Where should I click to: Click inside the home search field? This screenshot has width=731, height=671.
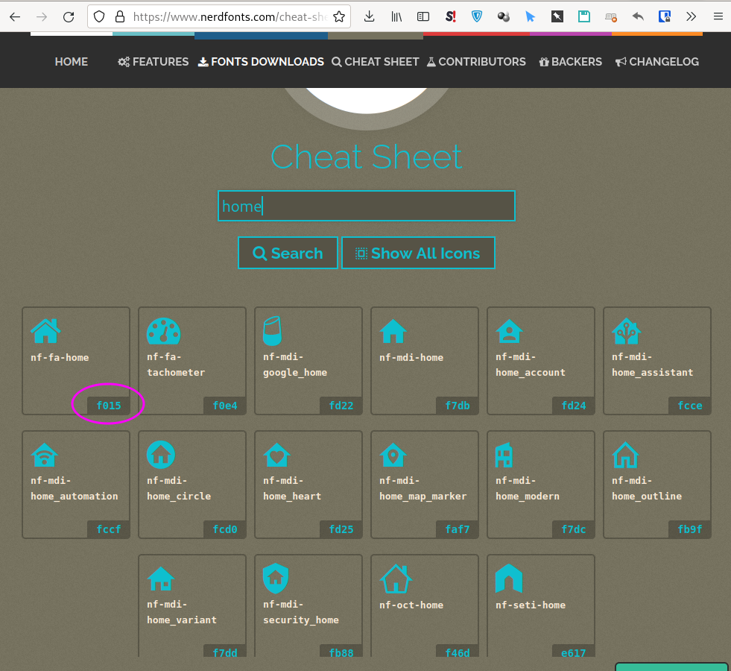[366, 206]
